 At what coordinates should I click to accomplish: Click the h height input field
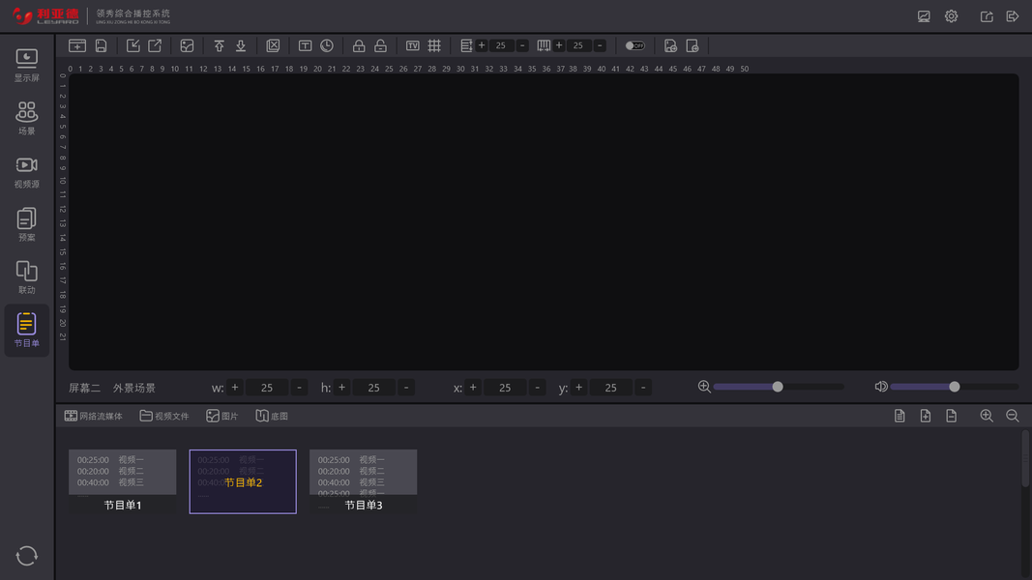(374, 388)
